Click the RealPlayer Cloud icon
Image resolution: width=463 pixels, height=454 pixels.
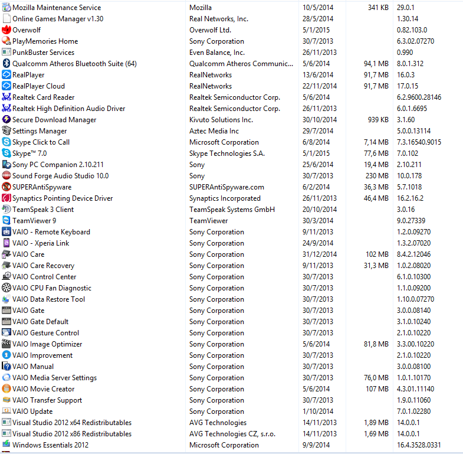point(6,86)
